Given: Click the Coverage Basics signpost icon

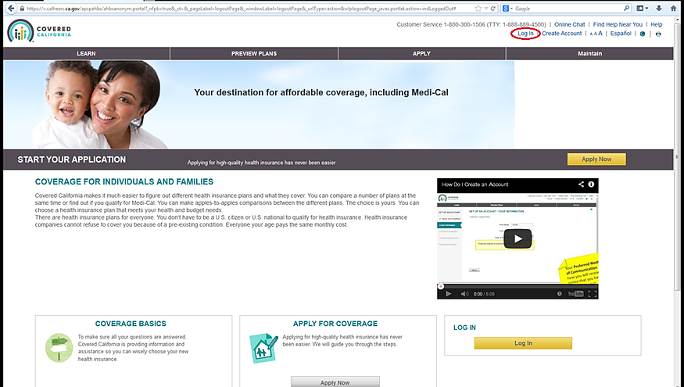Looking at the screenshot, I should tap(59, 348).
